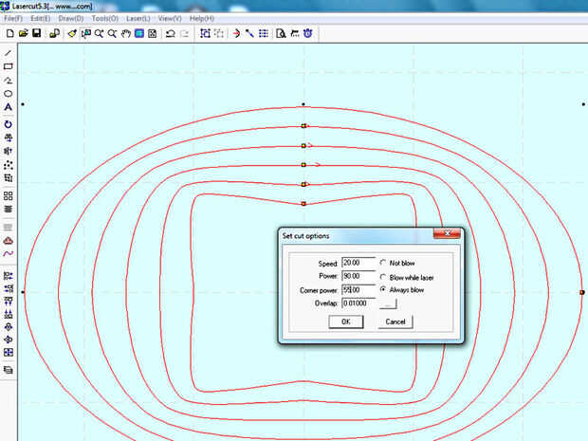Select the Ellipse drawing tool
The width and height of the screenshot is (588, 441).
point(9,94)
